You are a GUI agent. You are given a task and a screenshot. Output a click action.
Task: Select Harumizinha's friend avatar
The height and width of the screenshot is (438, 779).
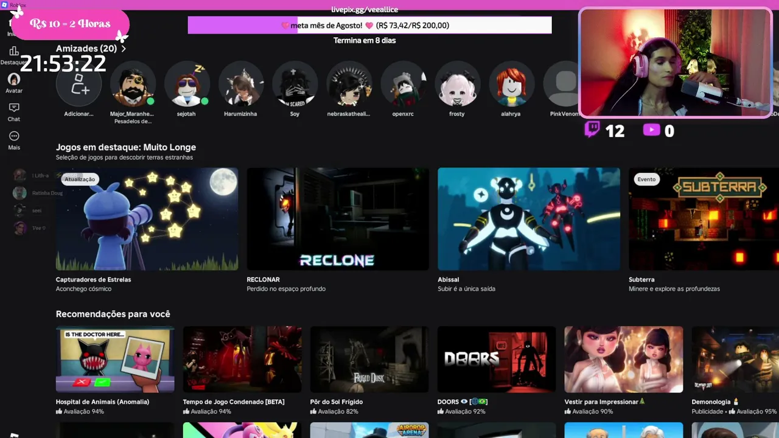[x=241, y=84]
